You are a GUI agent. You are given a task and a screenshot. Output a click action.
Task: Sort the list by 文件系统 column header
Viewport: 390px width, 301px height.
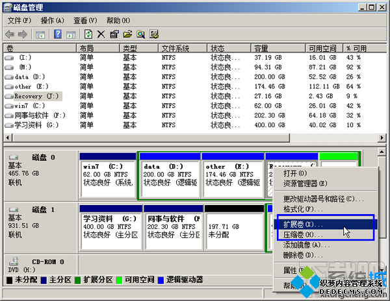point(175,49)
